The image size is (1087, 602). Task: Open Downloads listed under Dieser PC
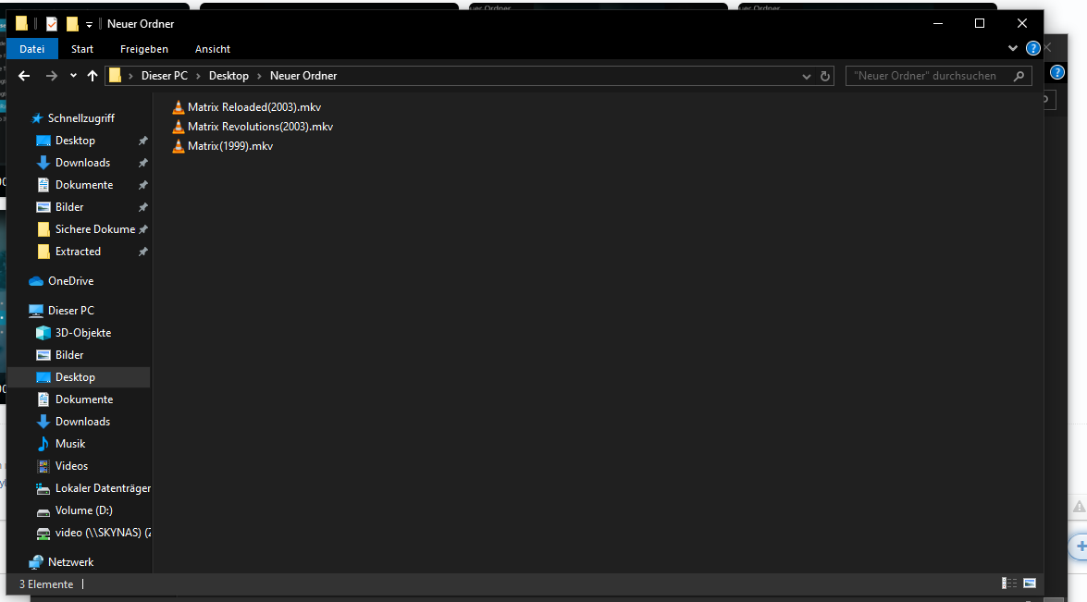tap(82, 422)
